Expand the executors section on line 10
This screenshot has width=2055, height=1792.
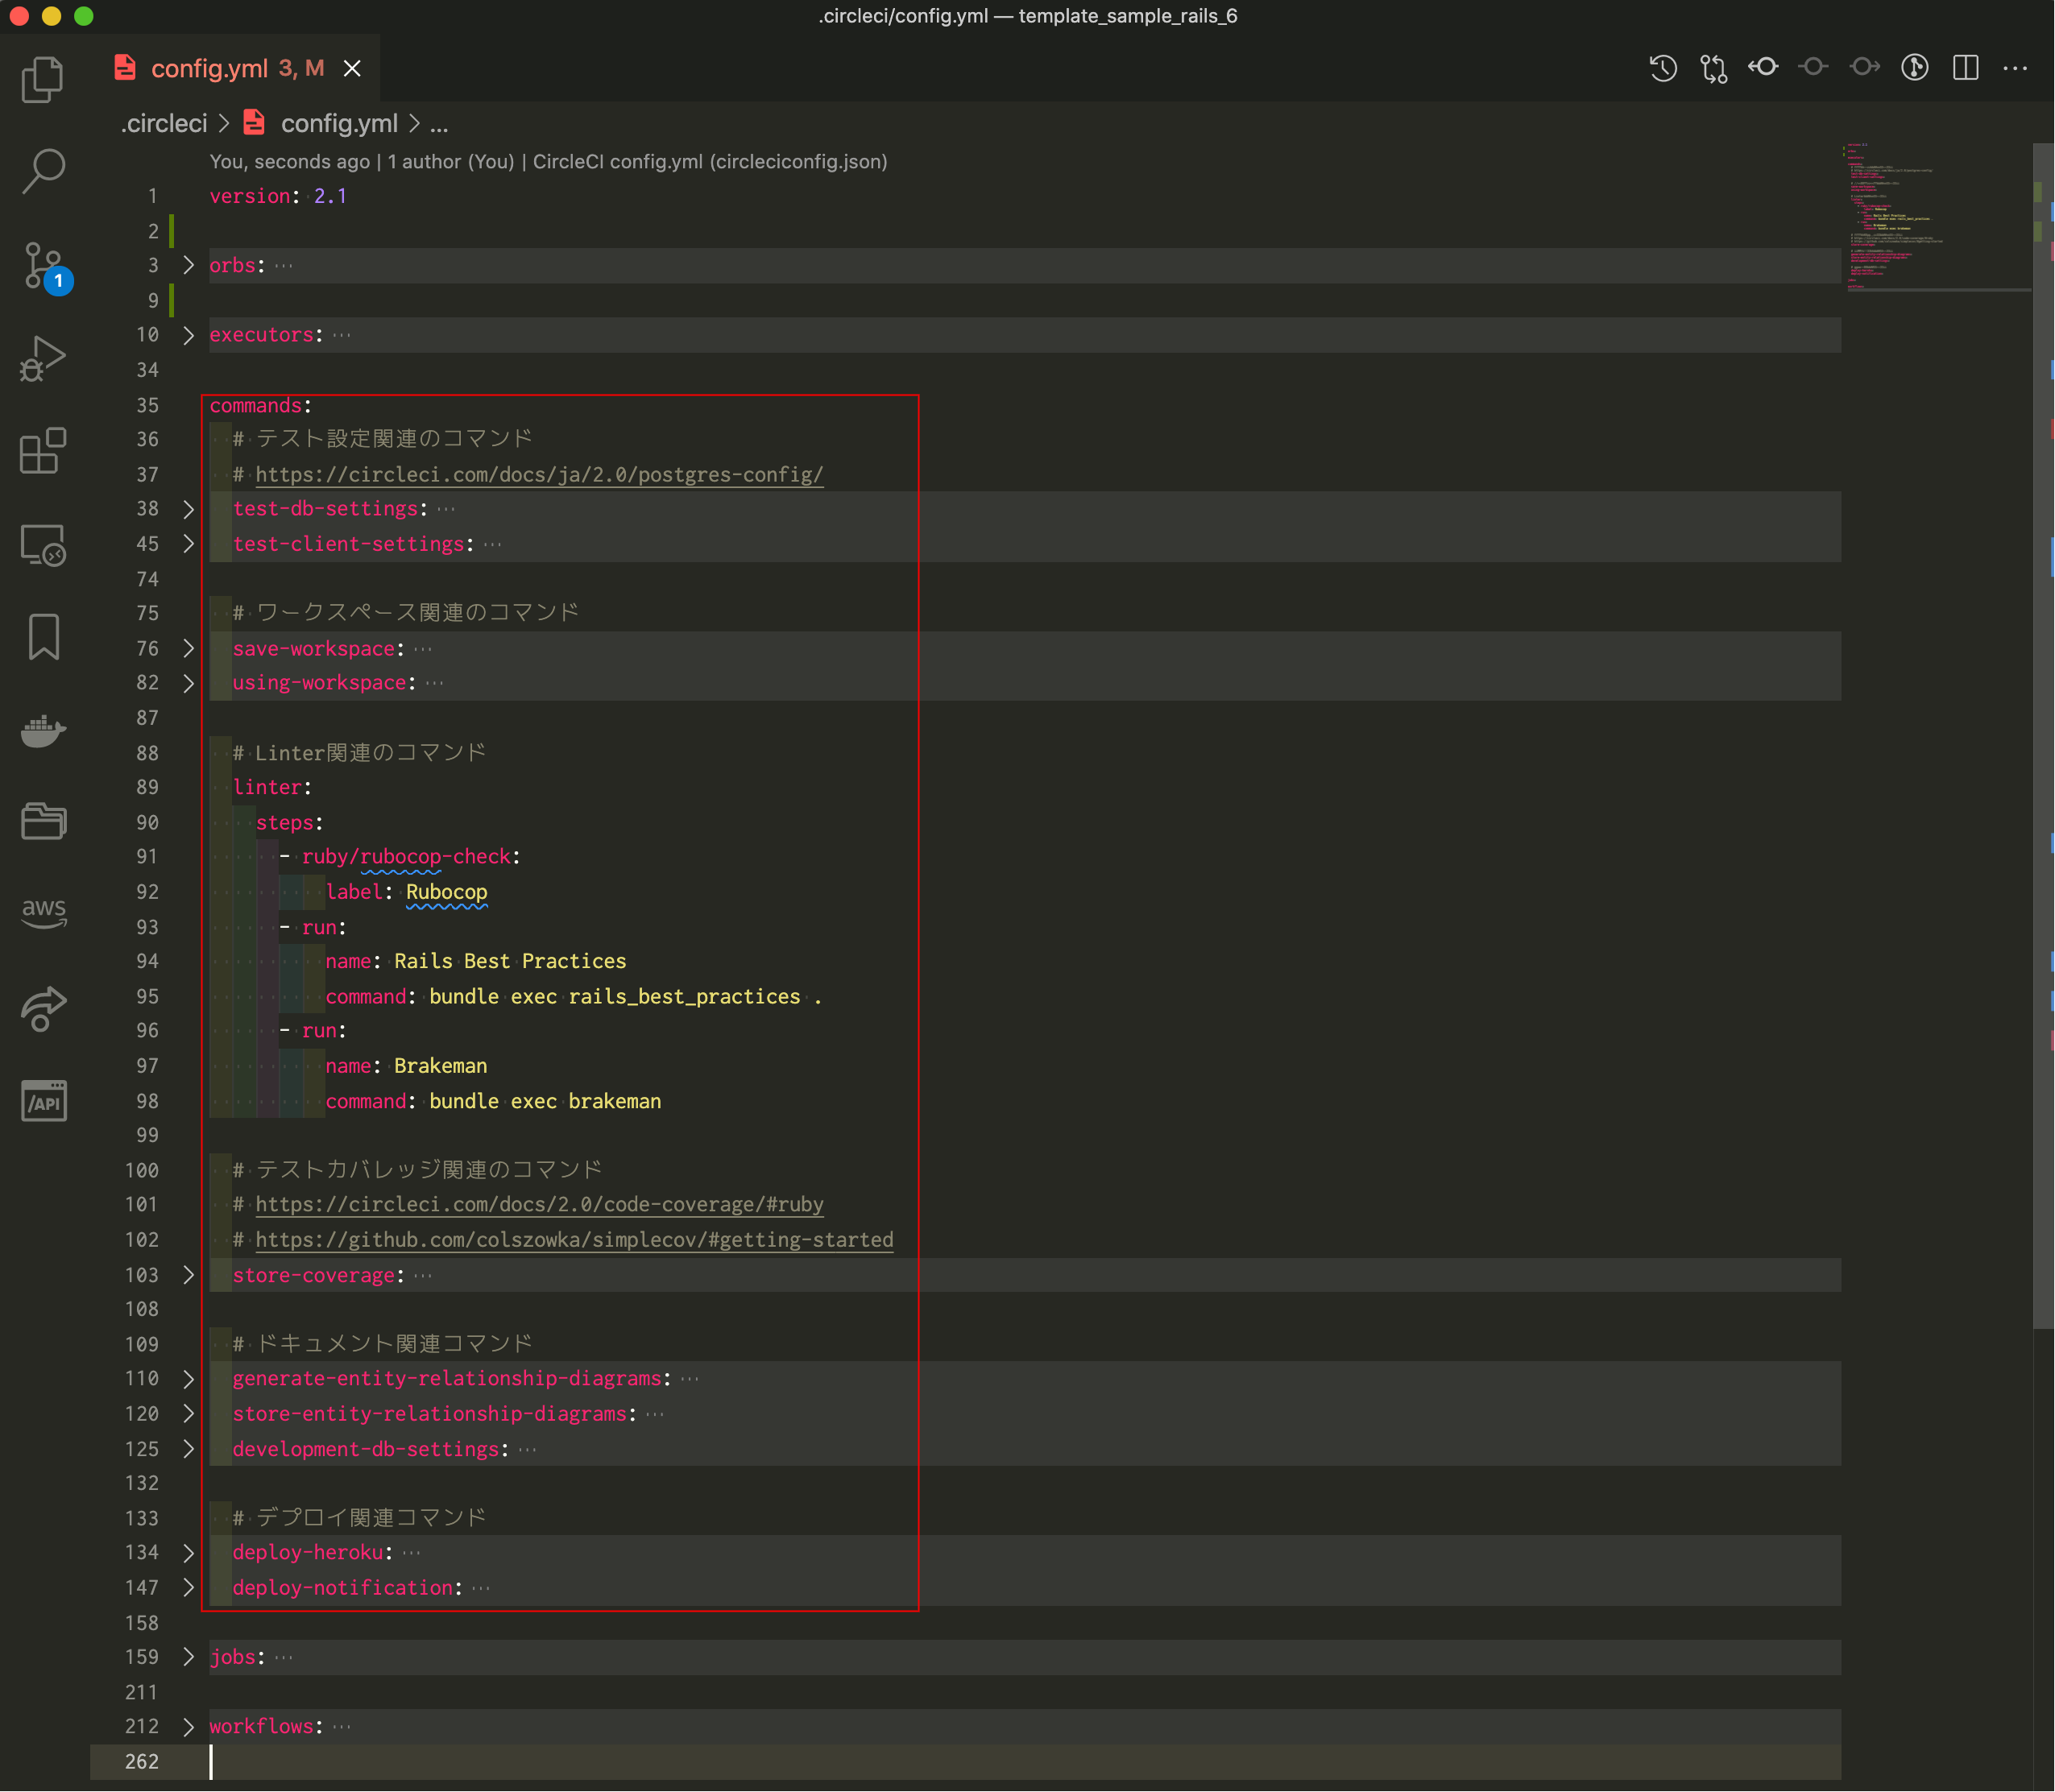pos(187,333)
